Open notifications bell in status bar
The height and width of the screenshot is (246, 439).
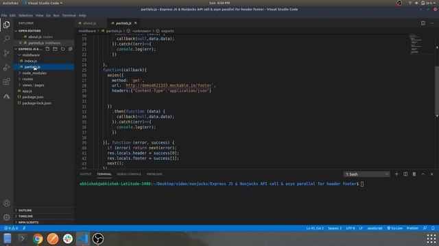tap(433, 228)
